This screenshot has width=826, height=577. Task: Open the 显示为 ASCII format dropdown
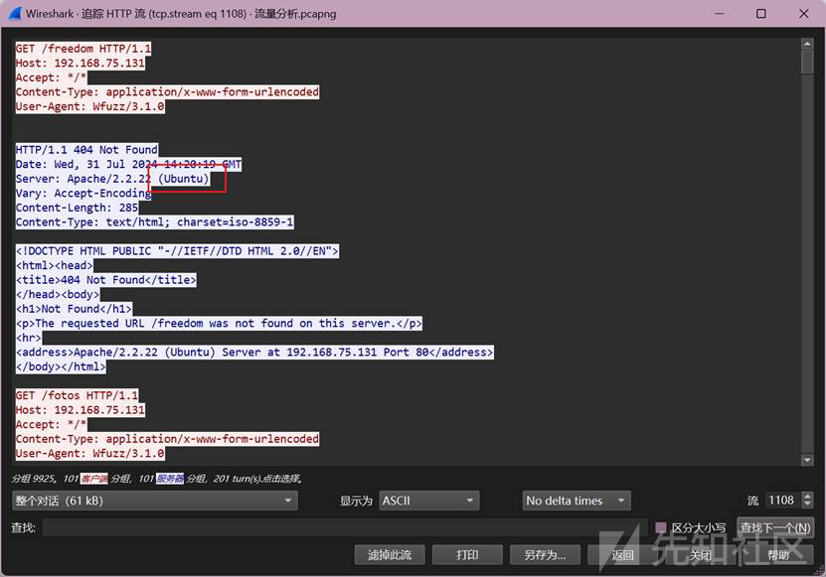(428, 501)
